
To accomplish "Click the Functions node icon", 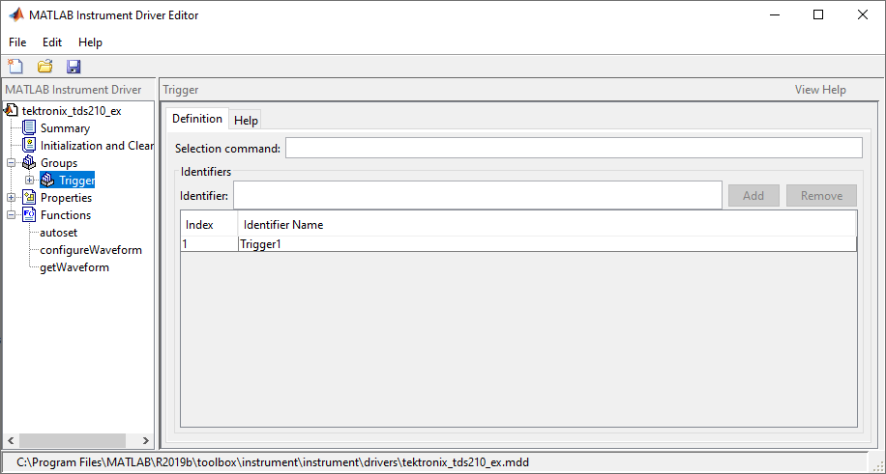I will [x=29, y=215].
